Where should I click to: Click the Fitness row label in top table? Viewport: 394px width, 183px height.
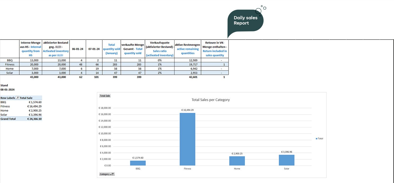click(x=10, y=64)
